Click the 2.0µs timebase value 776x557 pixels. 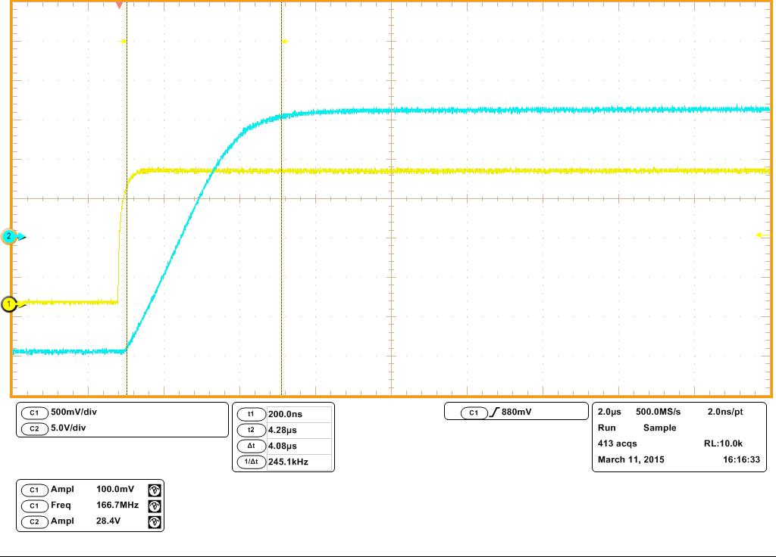pyautogui.click(x=609, y=412)
